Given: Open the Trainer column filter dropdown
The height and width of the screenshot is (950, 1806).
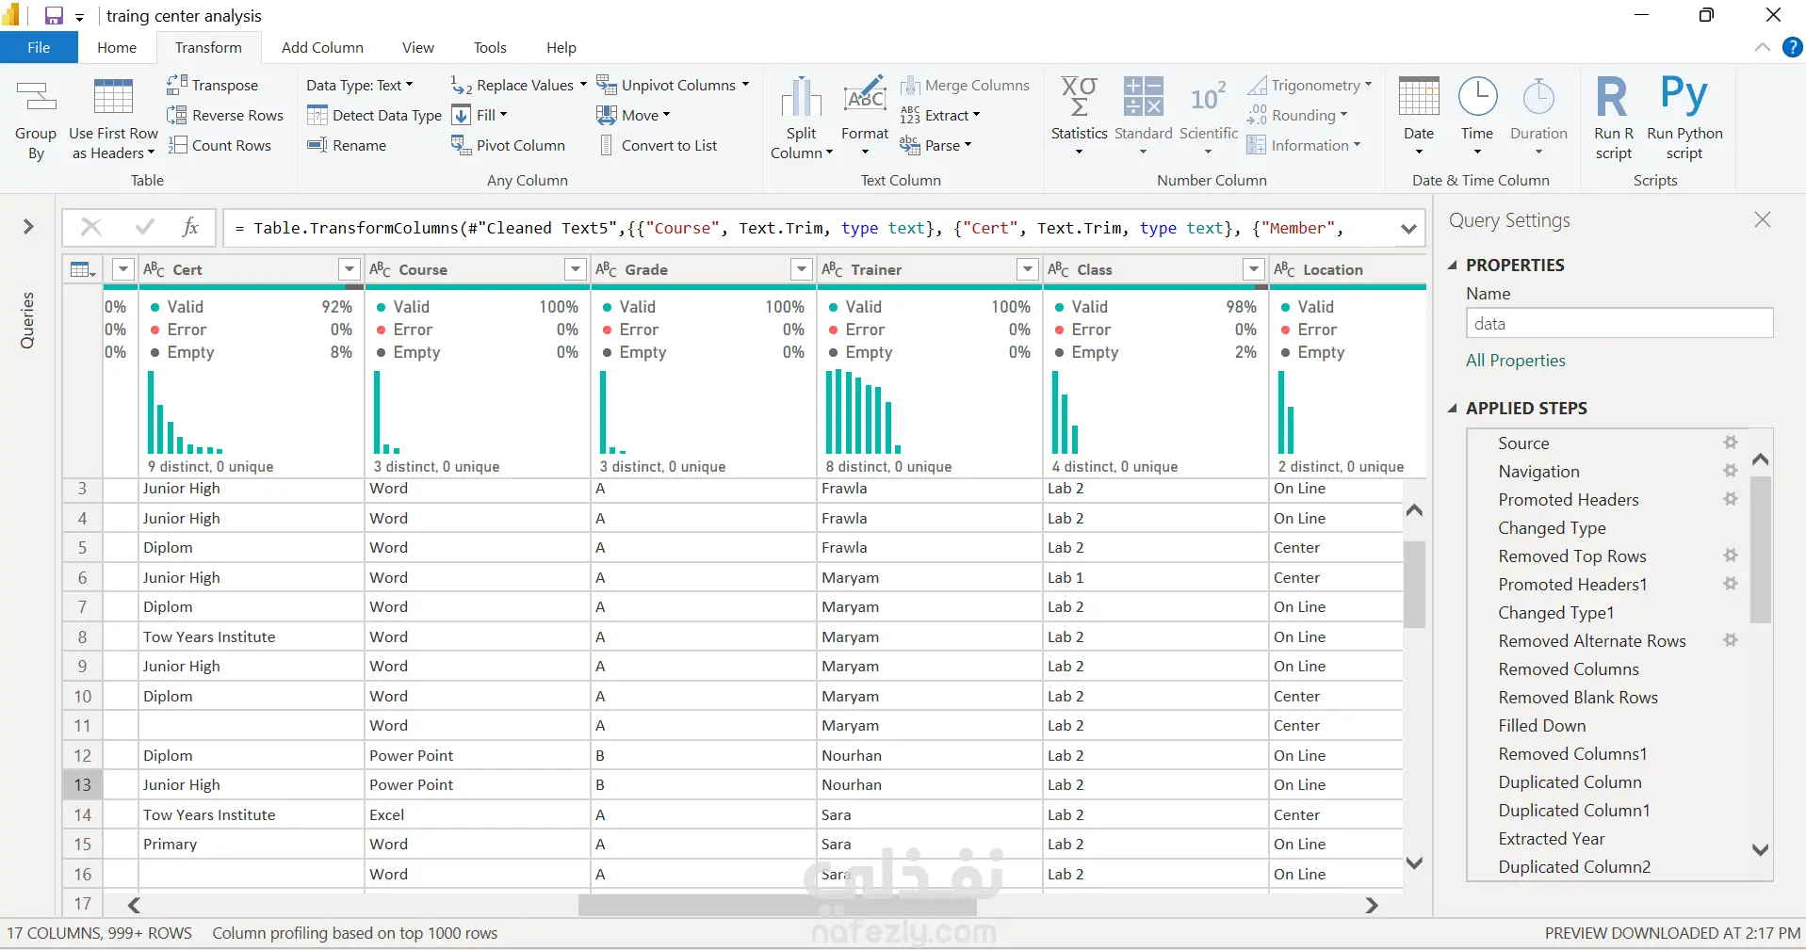Looking at the screenshot, I should (x=1028, y=269).
